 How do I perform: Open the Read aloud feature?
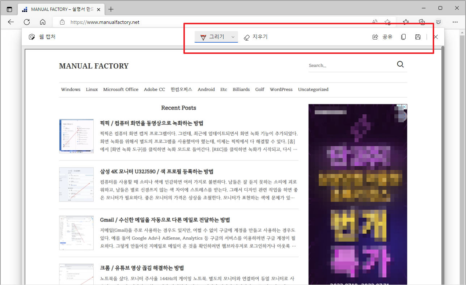[x=375, y=22]
